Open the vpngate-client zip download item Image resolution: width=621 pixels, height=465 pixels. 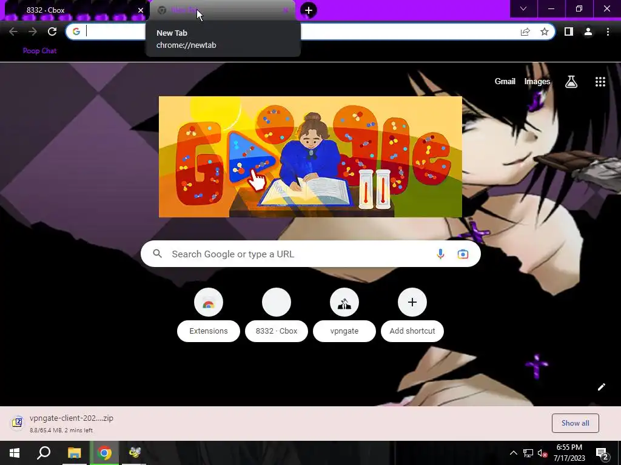(x=63, y=423)
